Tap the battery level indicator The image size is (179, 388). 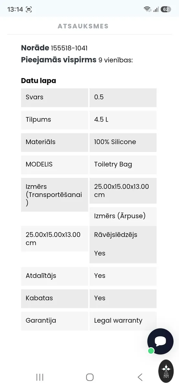pos(165,9)
